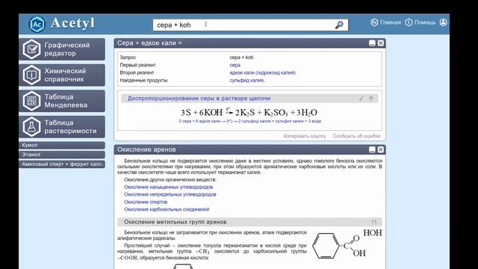Screen dimensions: 478x269
Task: Click the 'Найденные продукты' row label
Action: pyautogui.click(x=143, y=80)
